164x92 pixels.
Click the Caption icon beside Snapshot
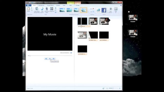56,10
